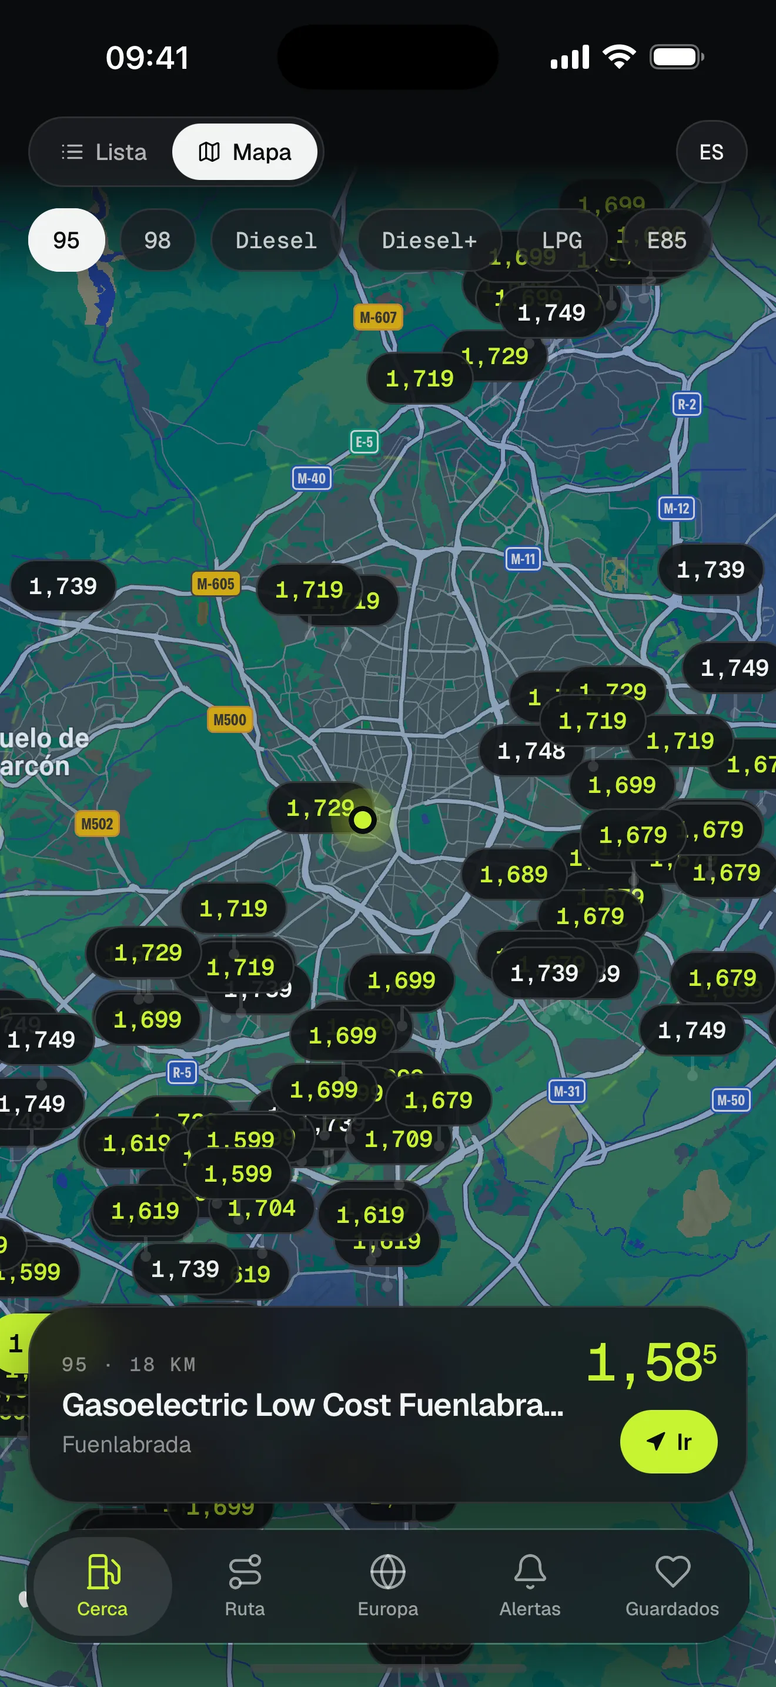Tap the battery indicator in status bar
776x1687 pixels.
coord(677,57)
